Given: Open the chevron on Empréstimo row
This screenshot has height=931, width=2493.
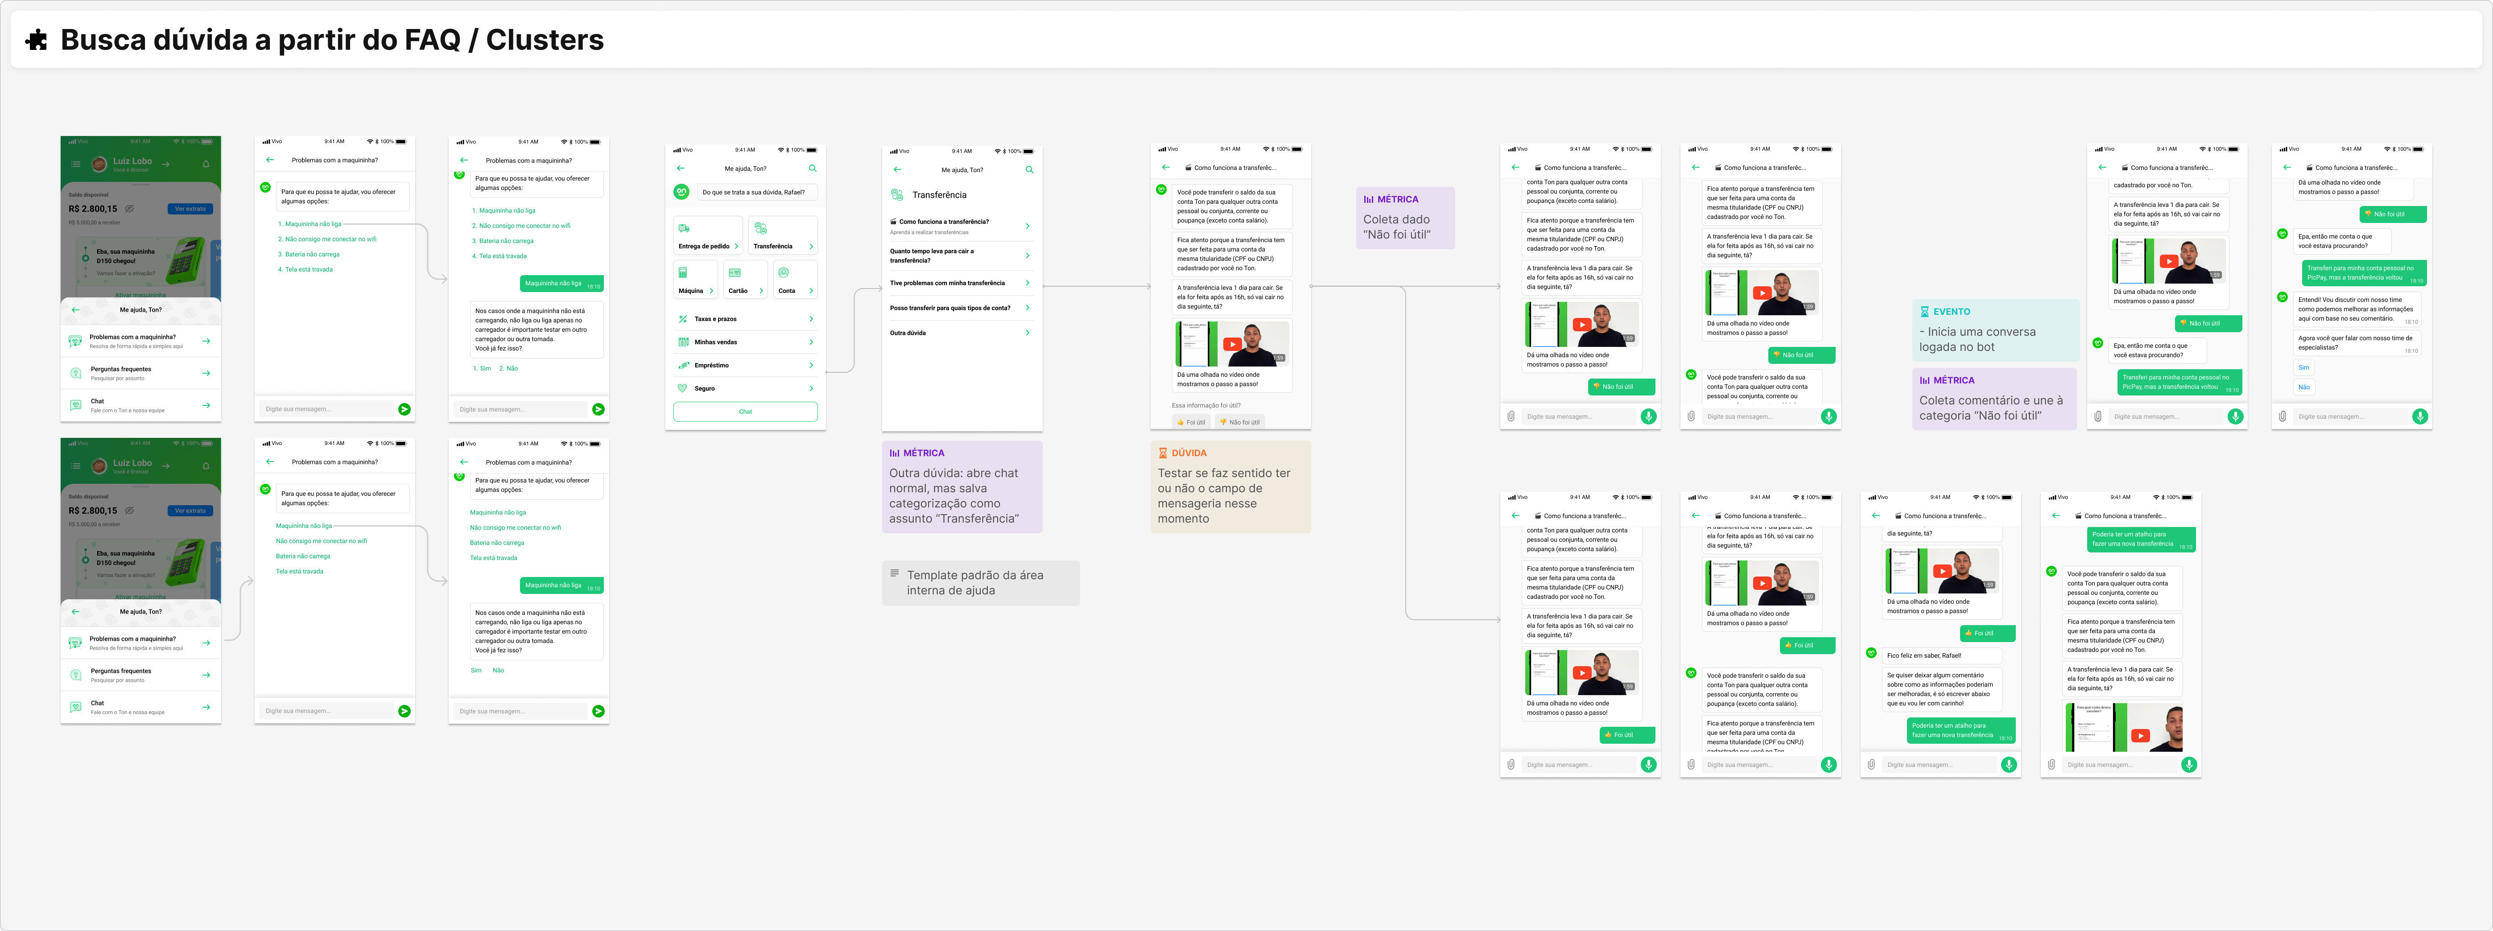Looking at the screenshot, I should [811, 365].
